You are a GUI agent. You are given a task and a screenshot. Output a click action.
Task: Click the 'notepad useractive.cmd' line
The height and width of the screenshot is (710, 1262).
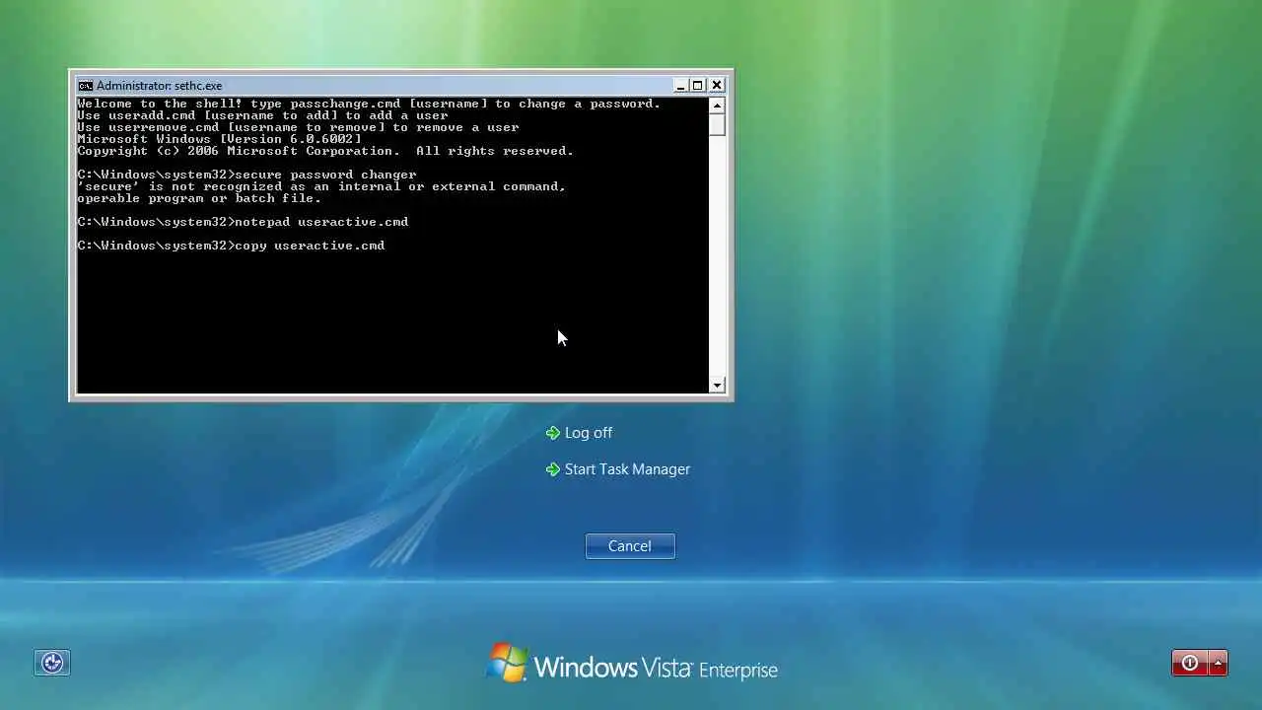point(243,222)
